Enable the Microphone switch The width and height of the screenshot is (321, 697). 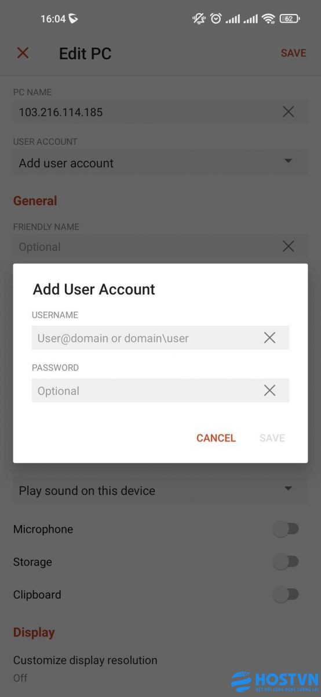286,529
